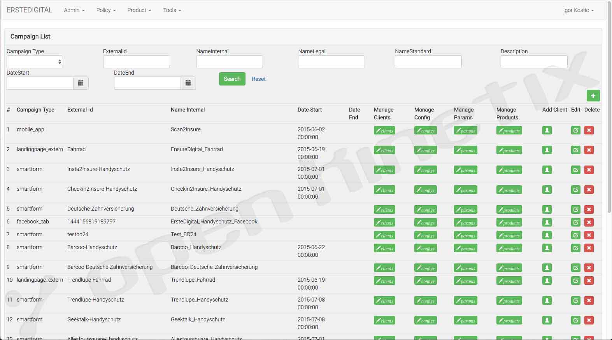Reset the campaign search filters

pos(259,79)
